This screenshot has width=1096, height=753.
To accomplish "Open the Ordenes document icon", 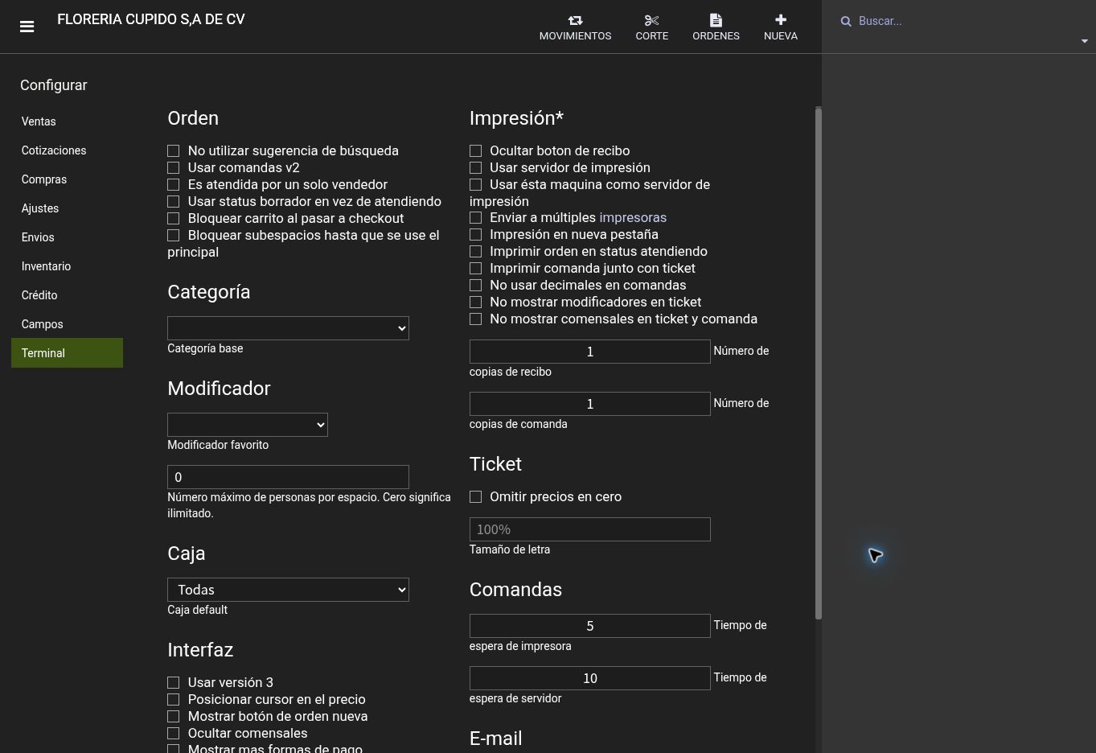I will tap(716, 20).
